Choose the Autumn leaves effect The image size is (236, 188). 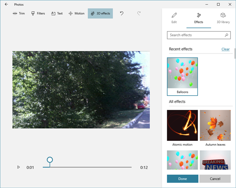pyautogui.click(x=215, y=128)
